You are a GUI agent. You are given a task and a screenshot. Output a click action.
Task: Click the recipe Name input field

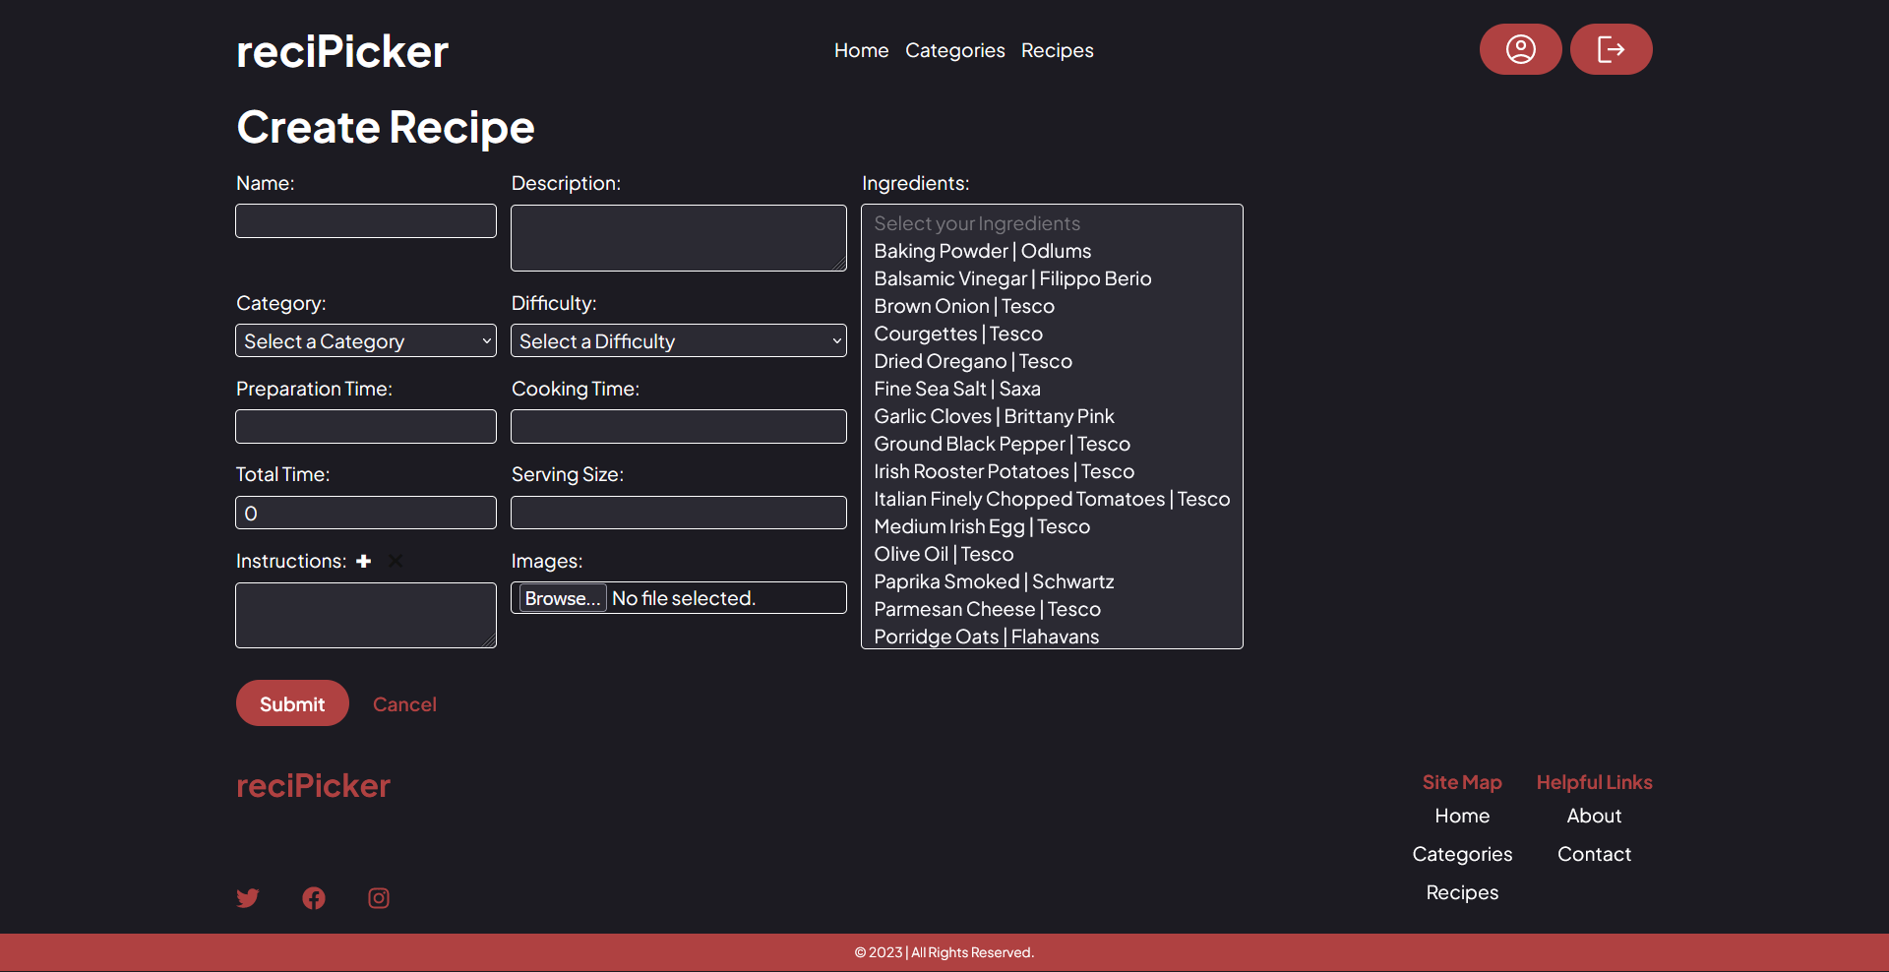coord(366,220)
